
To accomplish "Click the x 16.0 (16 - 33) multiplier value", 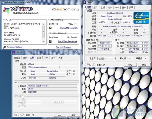I will coord(105,46).
